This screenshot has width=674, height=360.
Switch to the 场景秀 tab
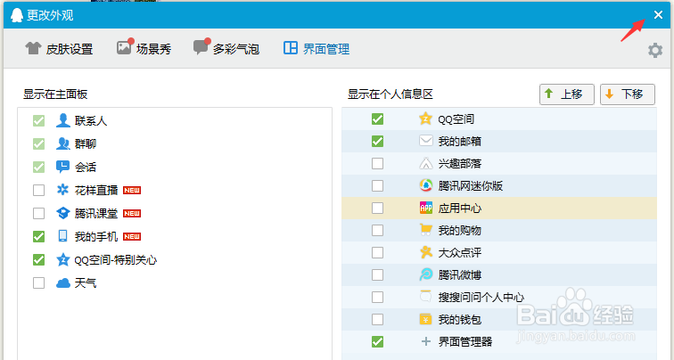click(144, 48)
